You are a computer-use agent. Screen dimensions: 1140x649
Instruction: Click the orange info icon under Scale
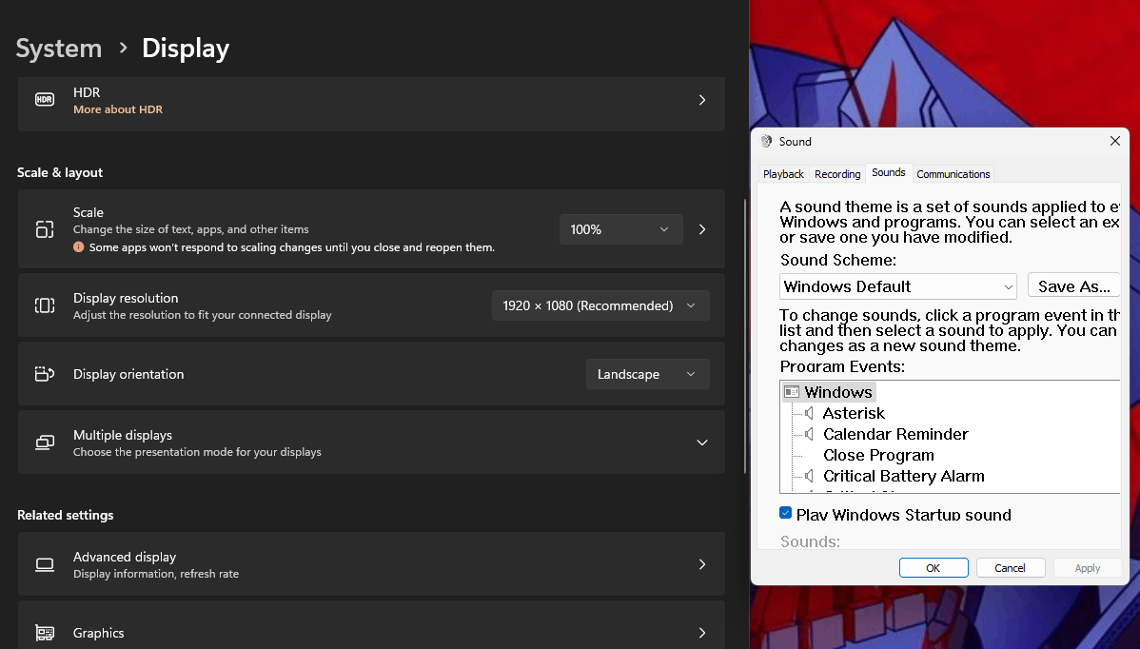79,247
